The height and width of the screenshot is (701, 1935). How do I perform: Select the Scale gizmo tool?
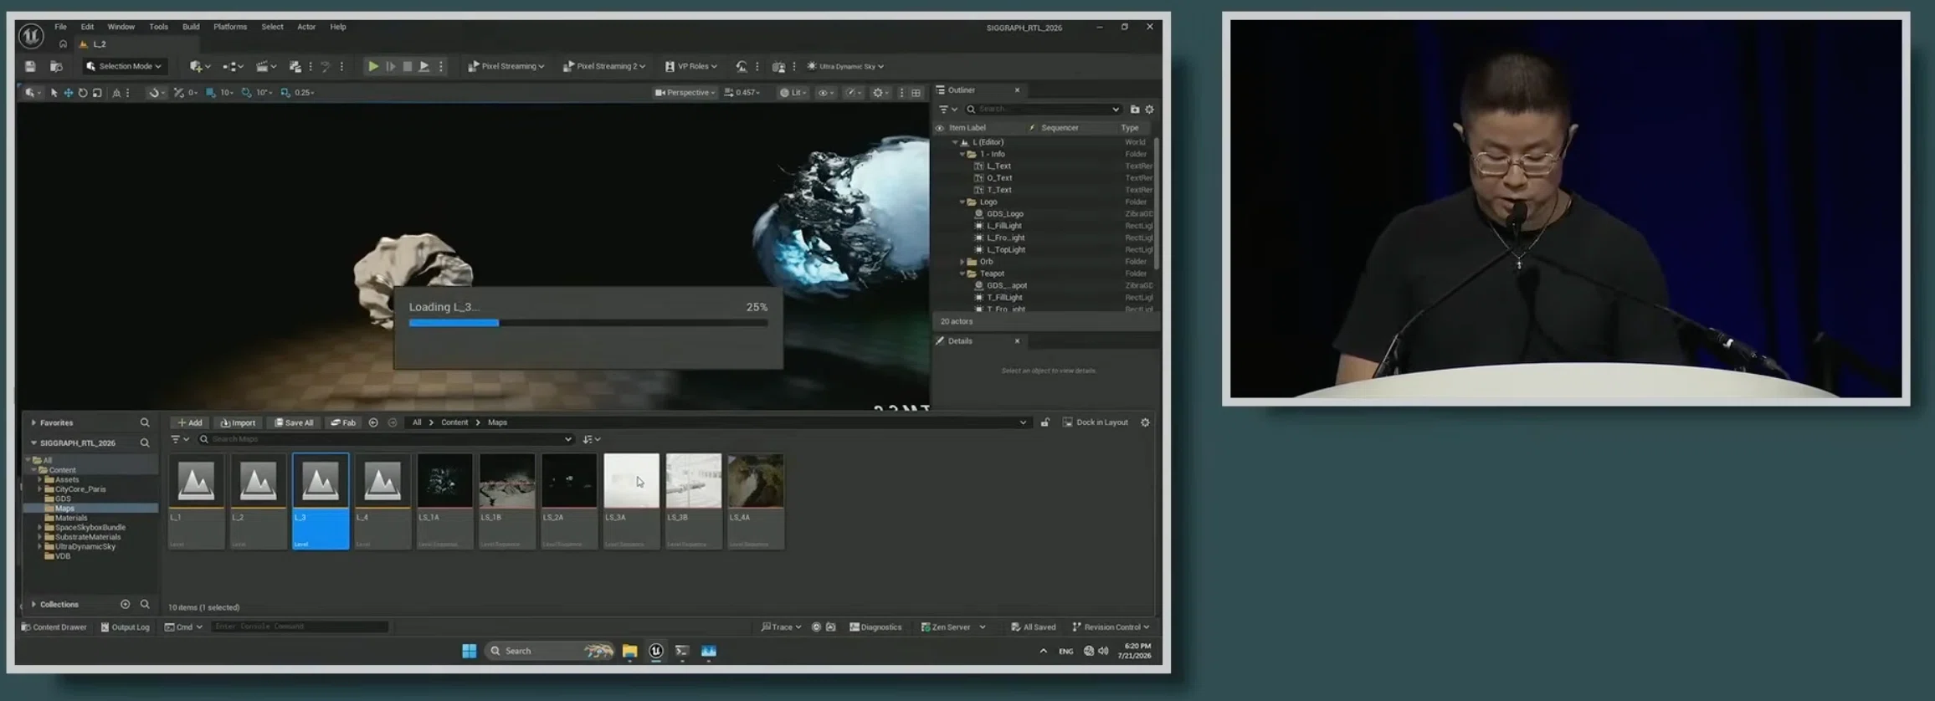(x=97, y=93)
